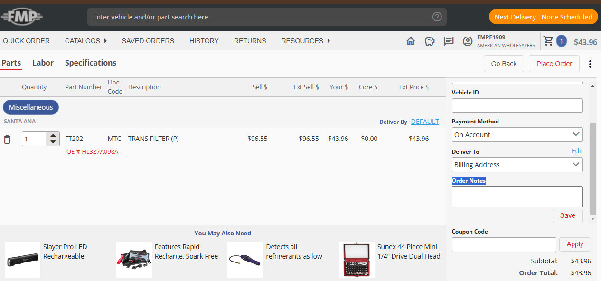
Task: Focus the Vehicle ID field
Action: [x=517, y=106]
